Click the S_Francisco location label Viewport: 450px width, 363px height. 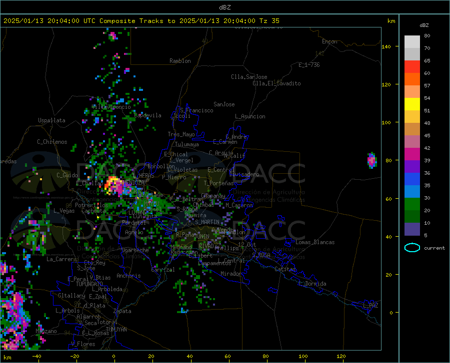(x=196, y=110)
